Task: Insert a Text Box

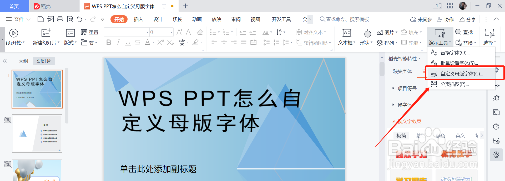Action: coord(347,37)
